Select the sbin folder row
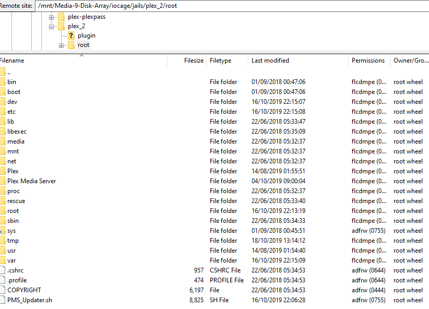The width and height of the screenshot is (429, 309). point(214,221)
